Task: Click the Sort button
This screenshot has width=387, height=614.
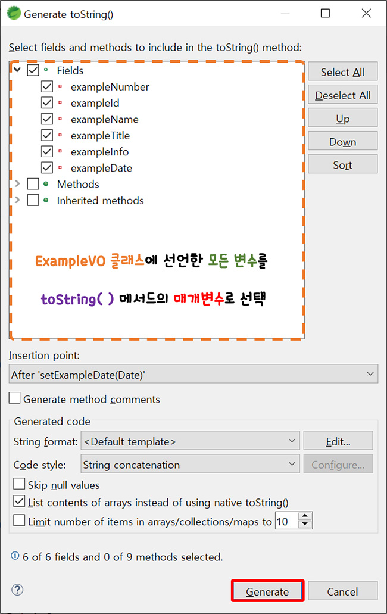Action: [343, 164]
